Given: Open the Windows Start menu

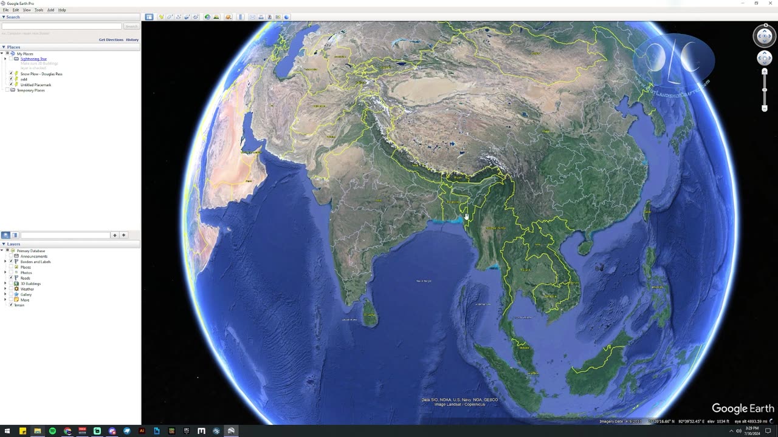Looking at the screenshot, I should click(7, 431).
